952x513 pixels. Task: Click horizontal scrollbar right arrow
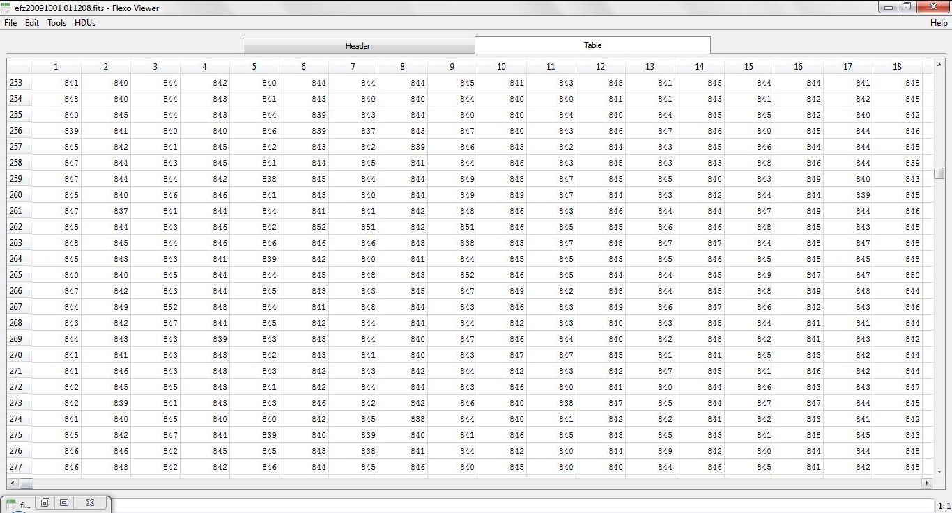click(927, 483)
